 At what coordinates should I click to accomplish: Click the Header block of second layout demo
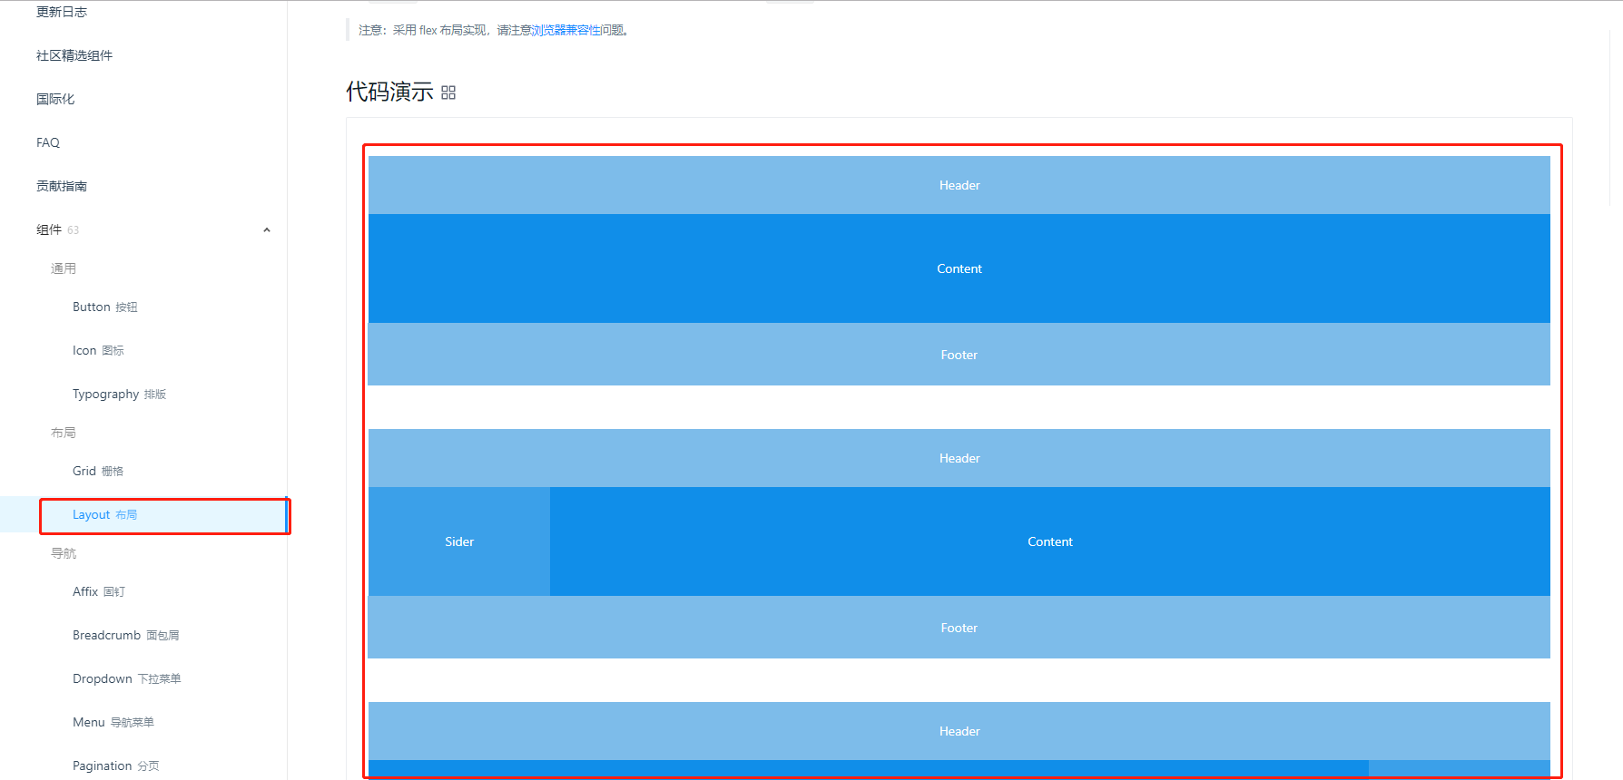[x=959, y=458]
